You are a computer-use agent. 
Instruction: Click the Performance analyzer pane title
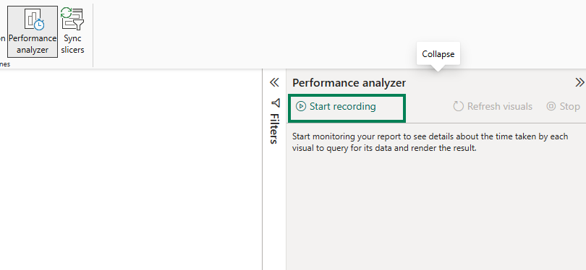pyautogui.click(x=349, y=83)
